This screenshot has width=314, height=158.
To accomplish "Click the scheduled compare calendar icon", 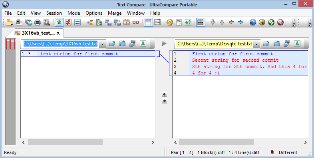I will pyautogui.click(x=127, y=22).
